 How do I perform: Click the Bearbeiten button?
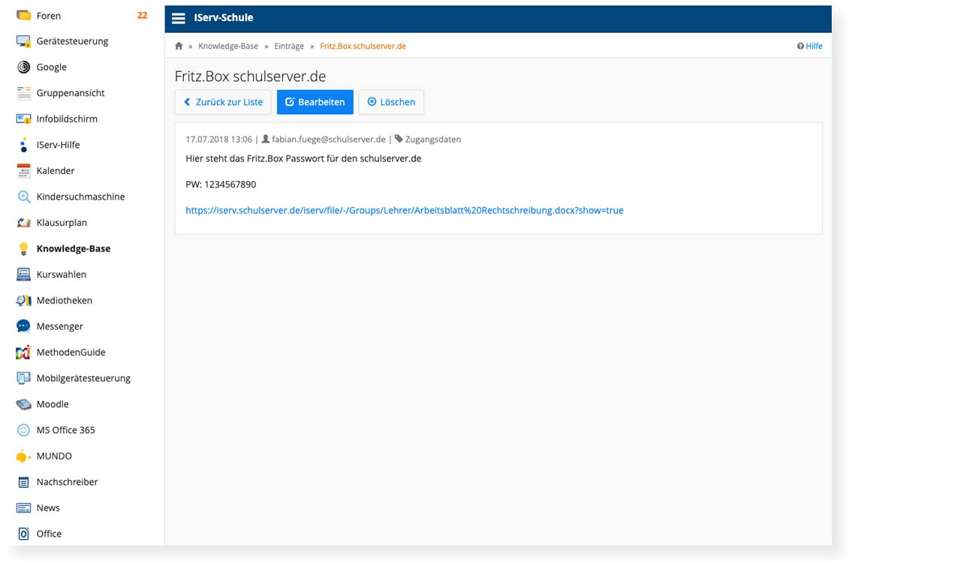point(315,102)
